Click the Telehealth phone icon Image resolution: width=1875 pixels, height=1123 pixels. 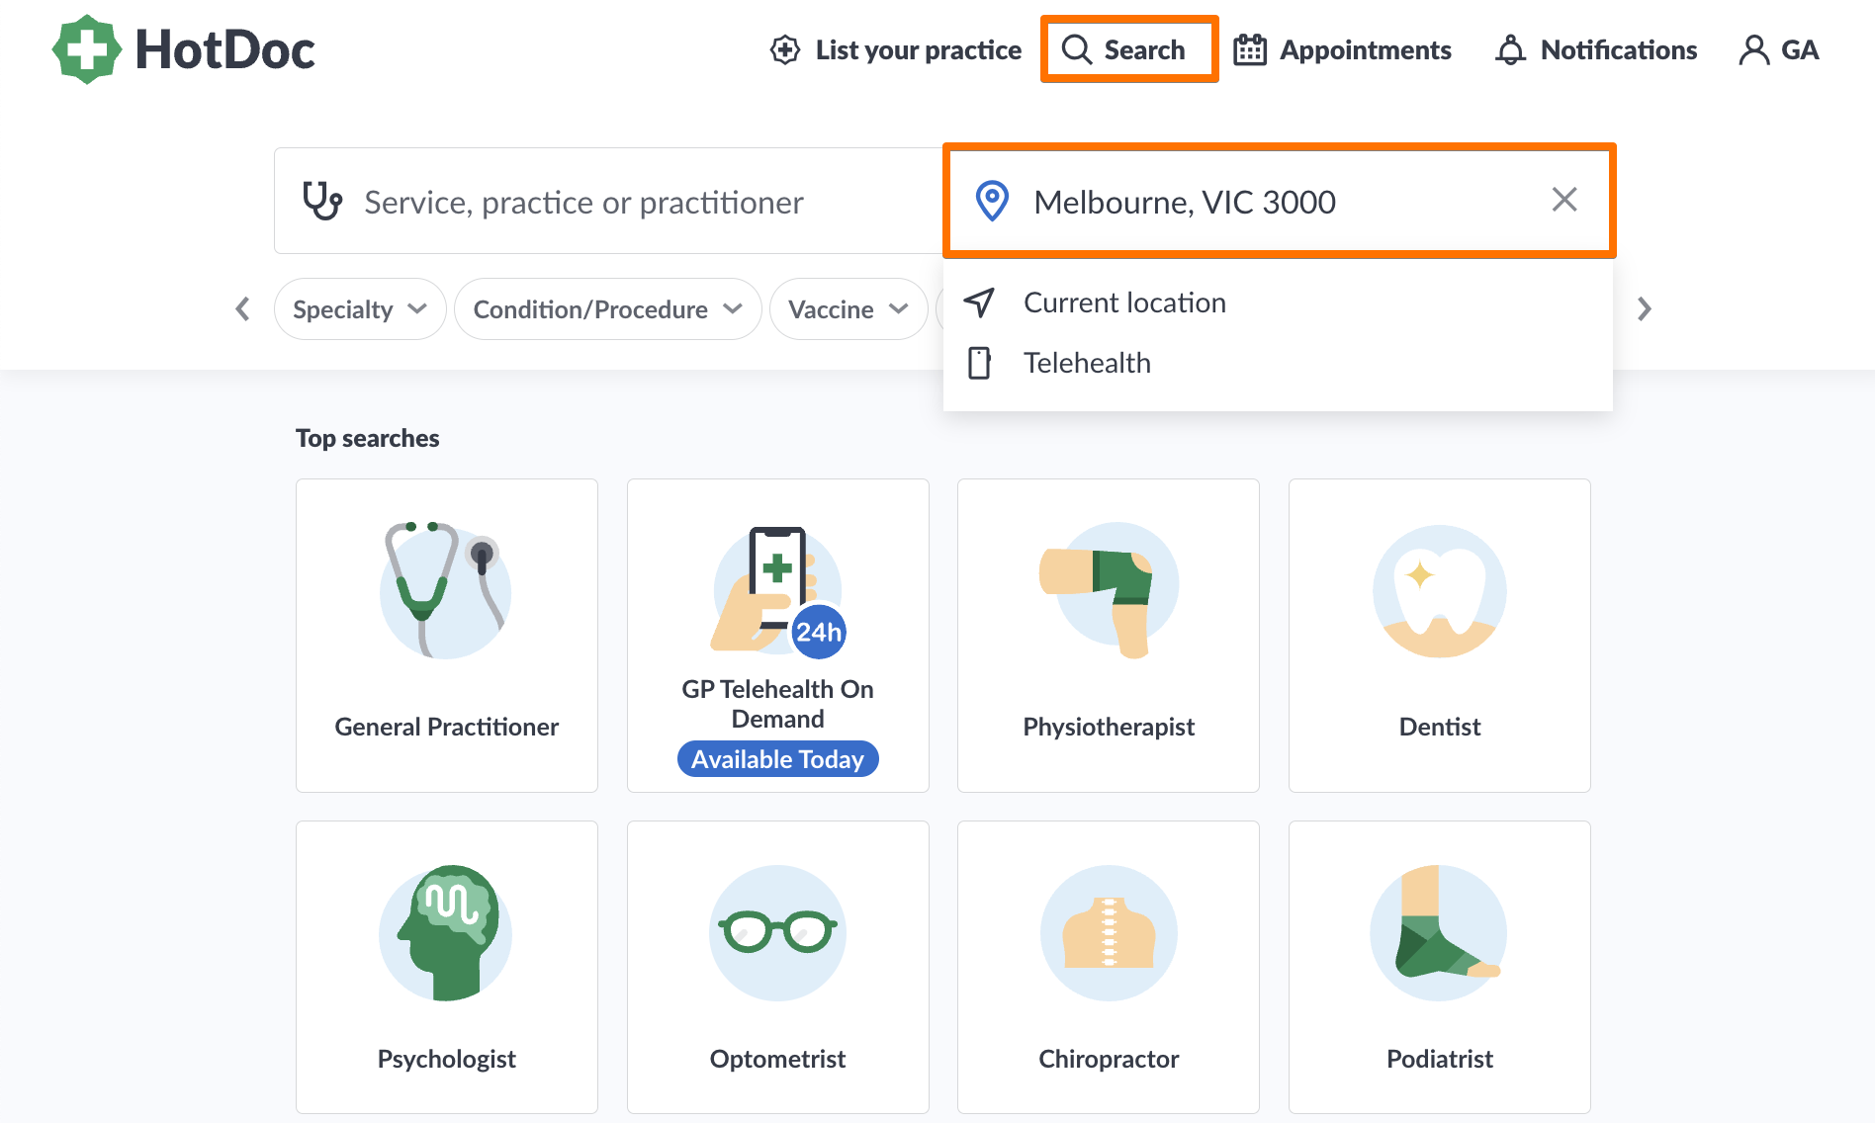pyautogui.click(x=979, y=363)
